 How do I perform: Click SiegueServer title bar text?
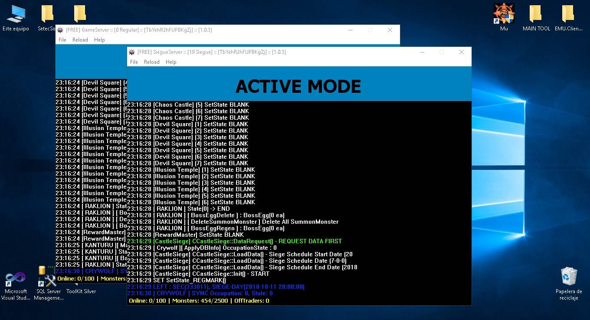click(x=212, y=52)
